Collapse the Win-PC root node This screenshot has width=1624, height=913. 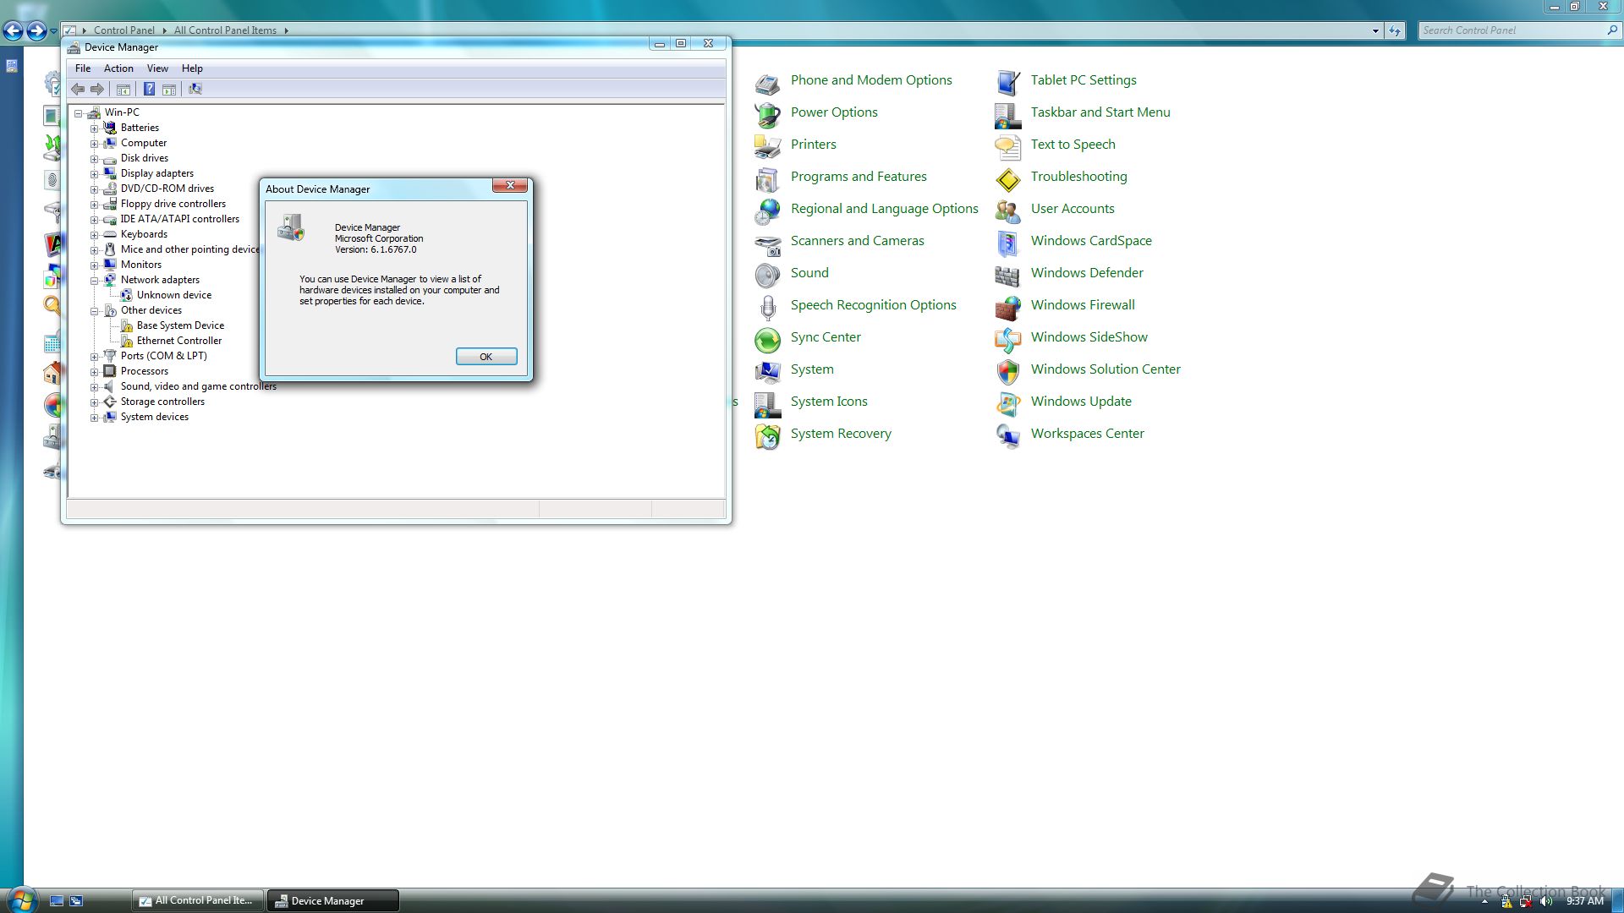coord(79,112)
